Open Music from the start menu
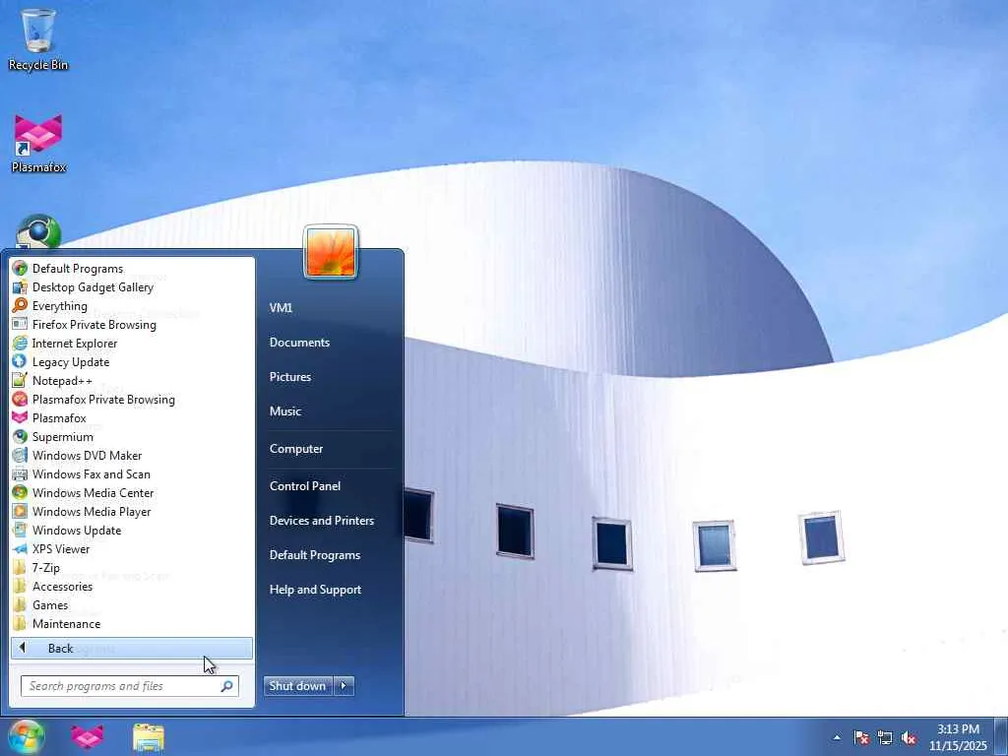This screenshot has height=756, width=1008. click(x=285, y=410)
